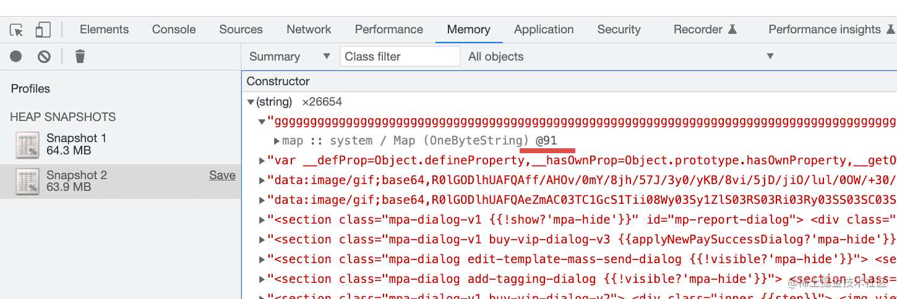Click the inspect element picker icon

coord(17,30)
